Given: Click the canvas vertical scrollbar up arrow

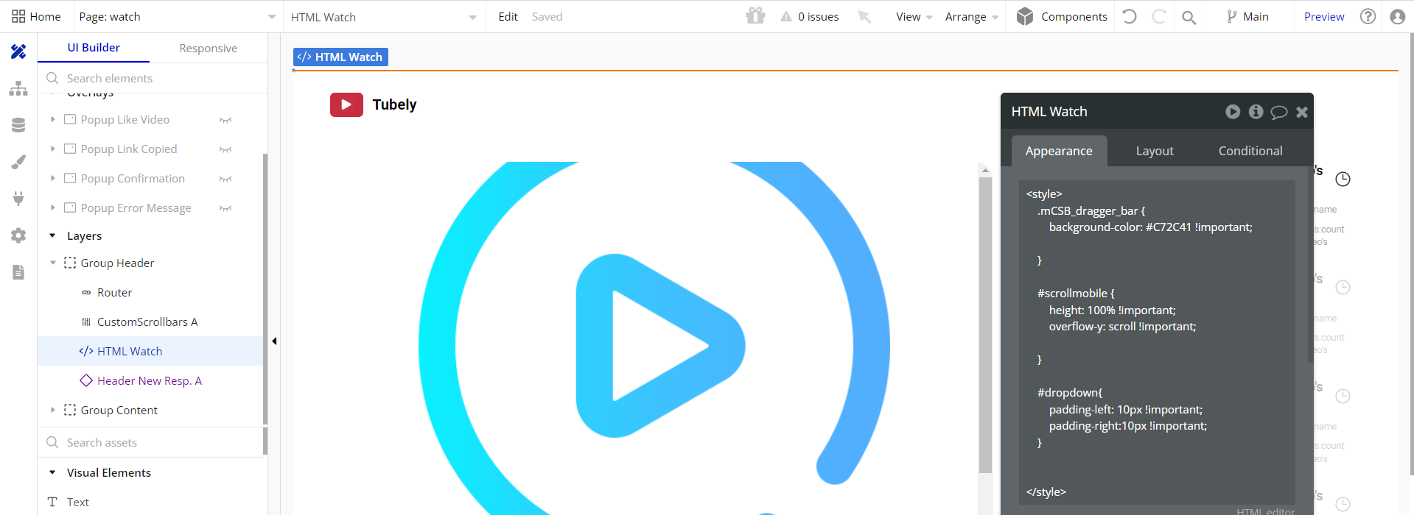Looking at the screenshot, I should click(985, 170).
